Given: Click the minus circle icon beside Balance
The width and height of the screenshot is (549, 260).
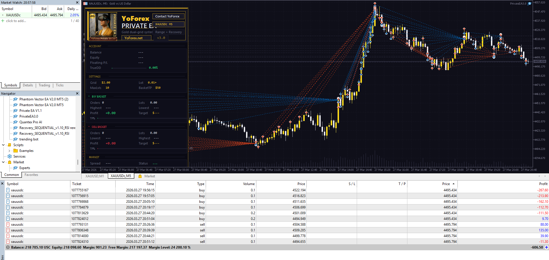Looking at the screenshot, I should click(x=8, y=247).
